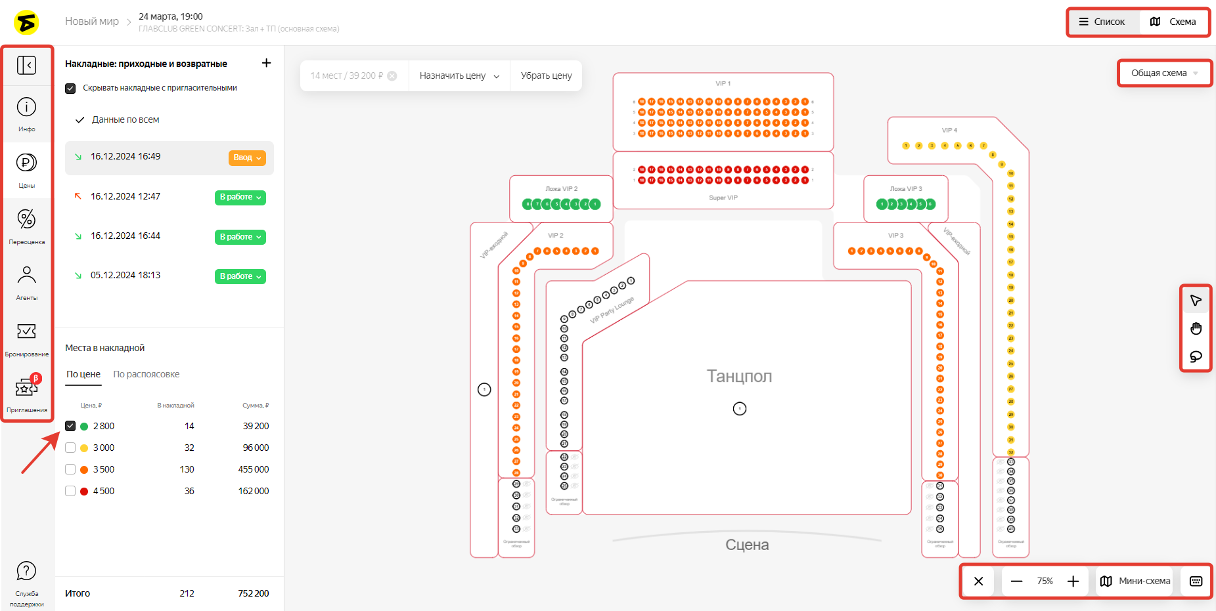Click the Танцпол seat marker
The width and height of the screenshot is (1216, 611).
740,409
